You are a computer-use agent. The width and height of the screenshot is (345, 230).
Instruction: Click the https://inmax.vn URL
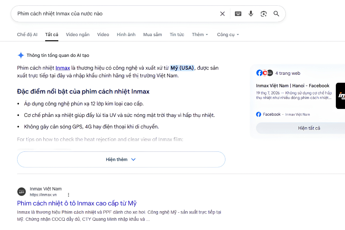43,195
